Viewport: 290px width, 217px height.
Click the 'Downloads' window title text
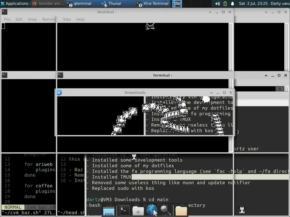pyautogui.click(x=135, y=93)
